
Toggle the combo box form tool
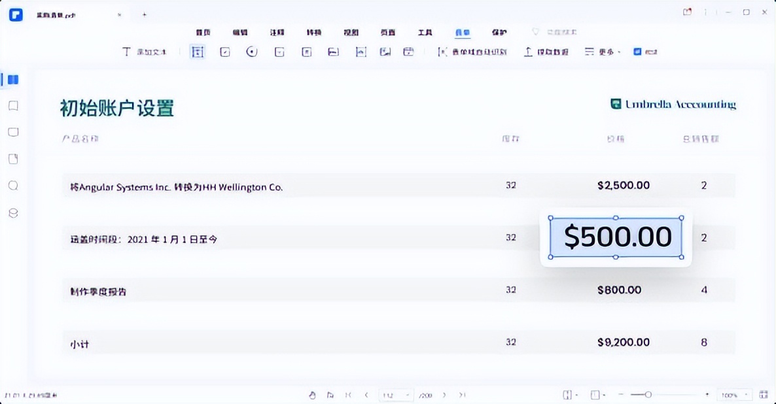coord(279,51)
